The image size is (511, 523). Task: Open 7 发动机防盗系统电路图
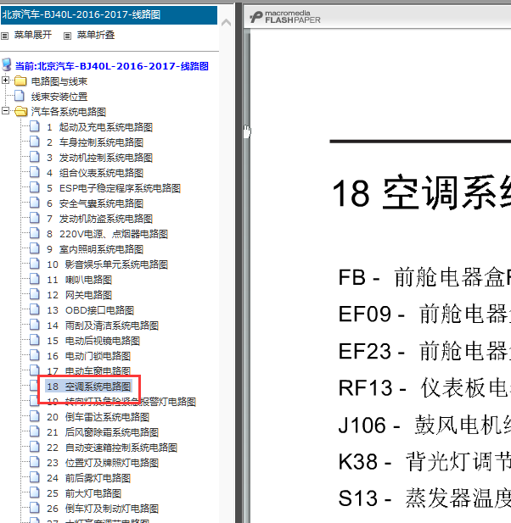click(100, 220)
